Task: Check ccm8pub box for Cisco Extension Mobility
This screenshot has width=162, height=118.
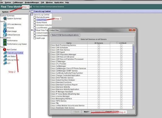Action: pos(121,87)
